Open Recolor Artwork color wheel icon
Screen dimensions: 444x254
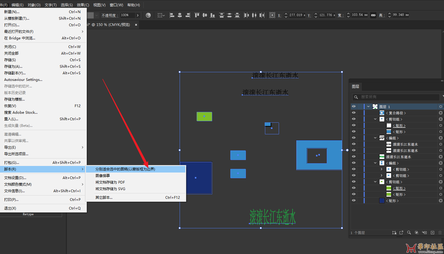[148, 15]
